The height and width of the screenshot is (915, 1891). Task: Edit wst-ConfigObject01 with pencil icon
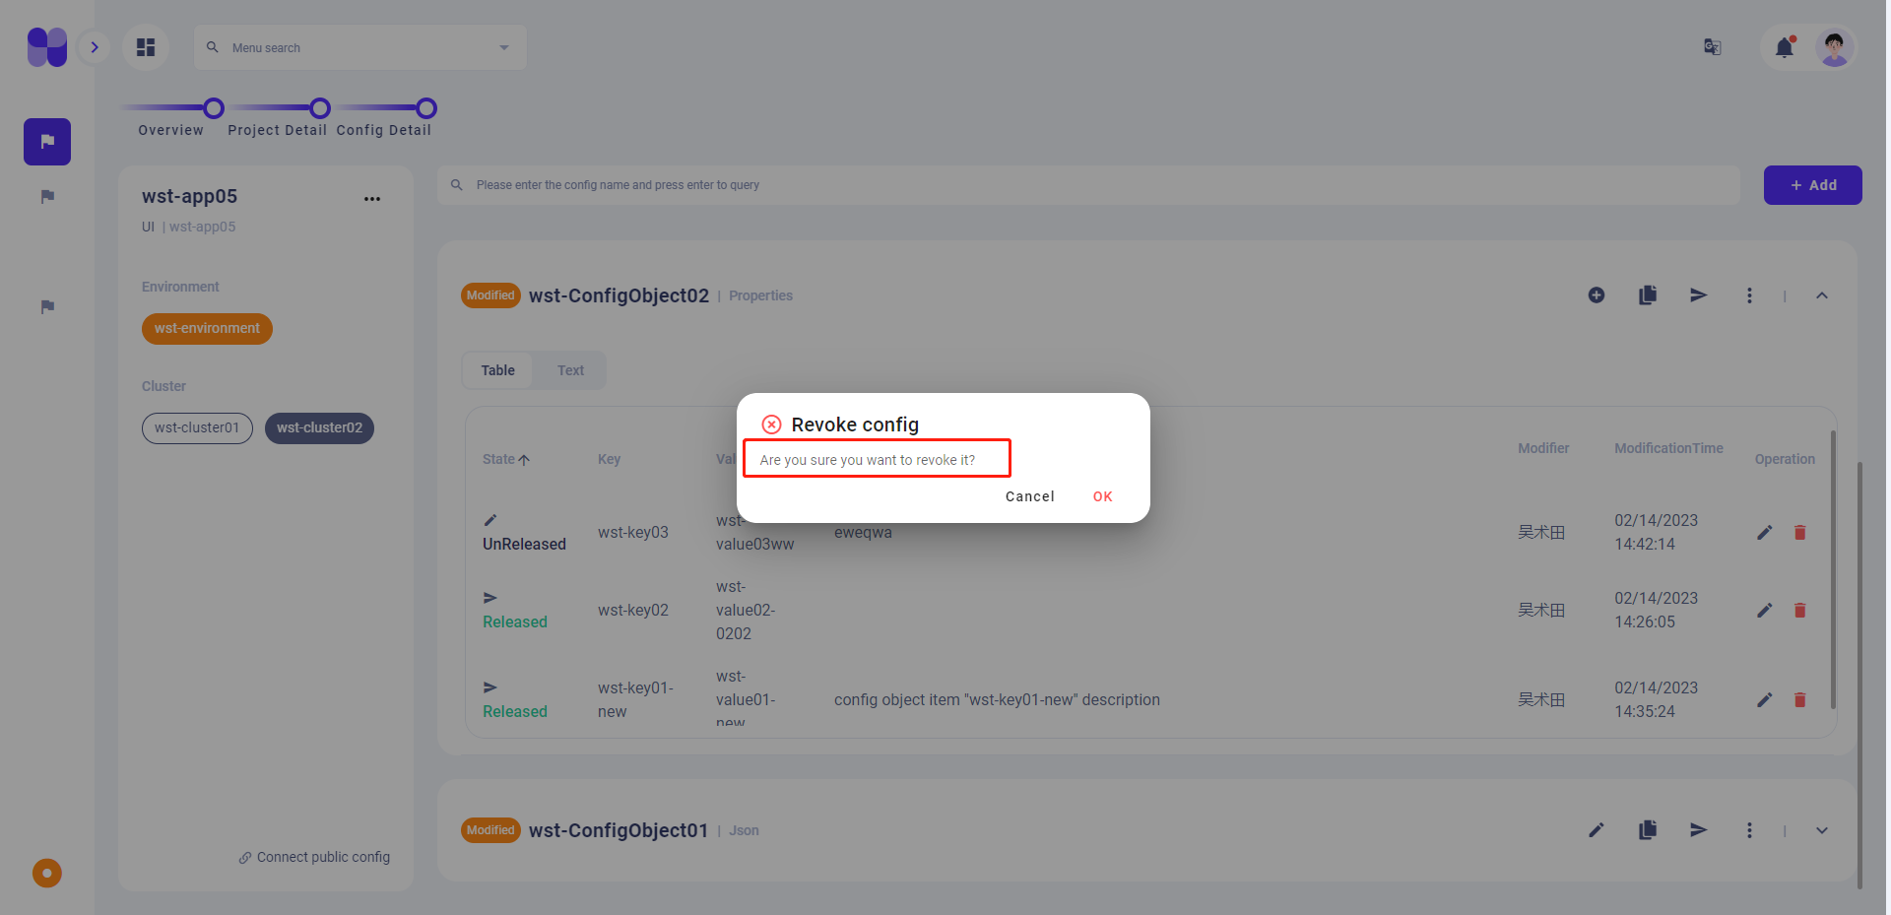click(x=1597, y=830)
